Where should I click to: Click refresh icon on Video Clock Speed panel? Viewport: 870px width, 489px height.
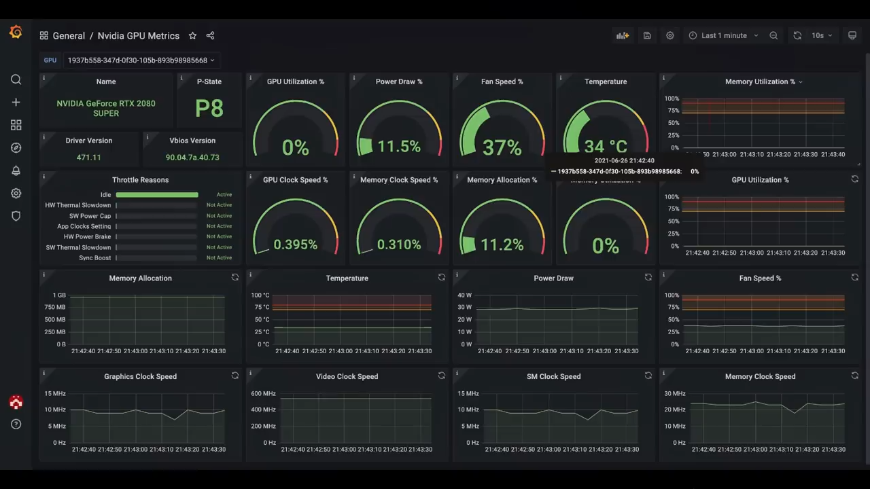click(441, 376)
